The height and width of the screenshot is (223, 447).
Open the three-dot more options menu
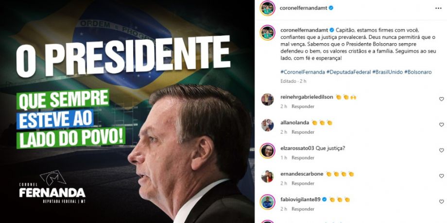click(438, 8)
